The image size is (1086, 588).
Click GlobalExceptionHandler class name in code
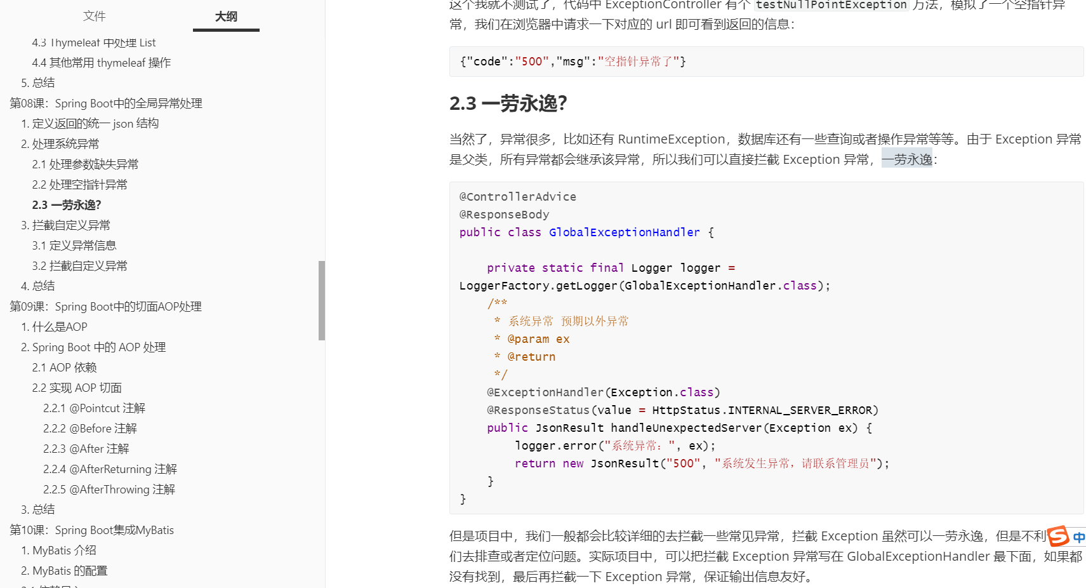coord(624,232)
